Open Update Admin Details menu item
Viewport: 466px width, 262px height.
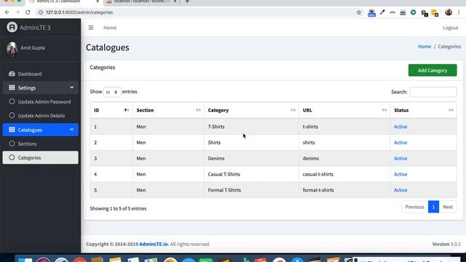(x=41, y=116)
